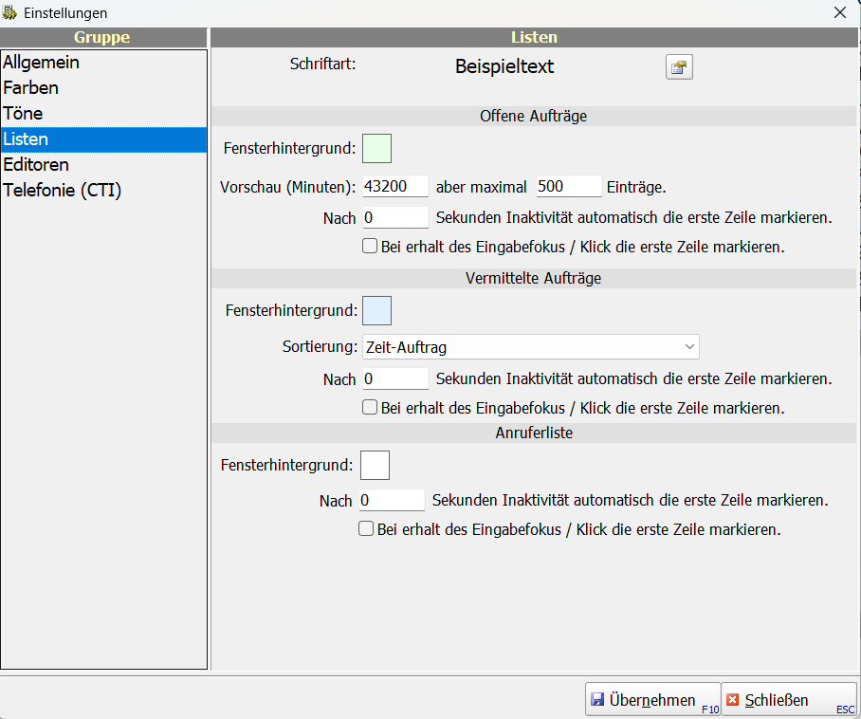Image resolution: width=861 pixels, height=719 pixels.
Task: Close the Einstellungen window with X
Action: pyautogui.click(x=839, y=12)
